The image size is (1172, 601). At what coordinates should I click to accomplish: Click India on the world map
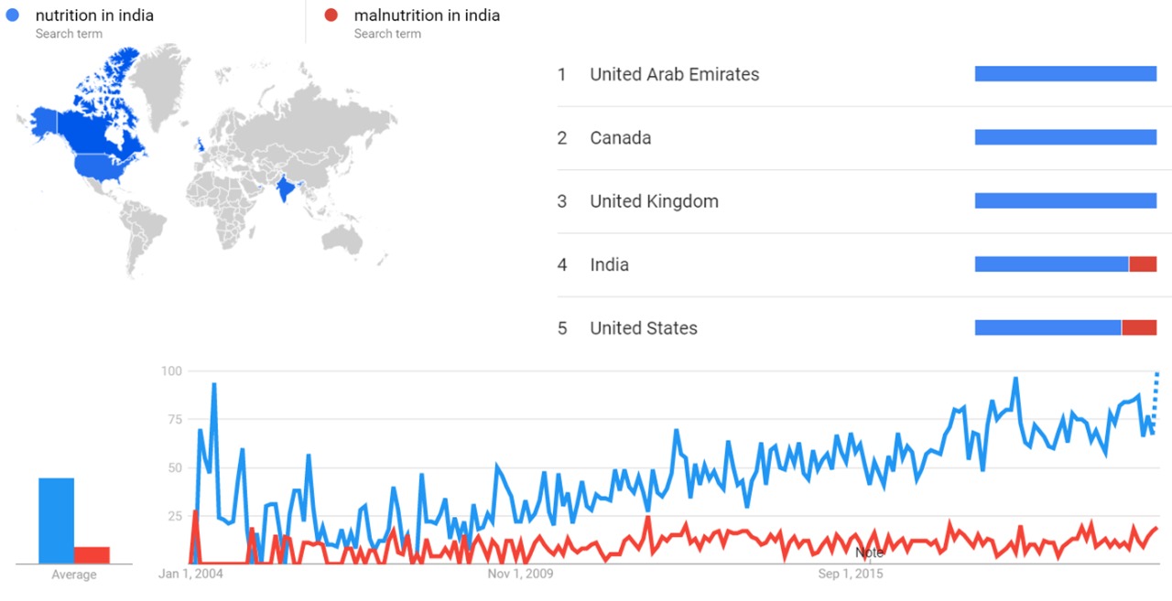point(286,189)
